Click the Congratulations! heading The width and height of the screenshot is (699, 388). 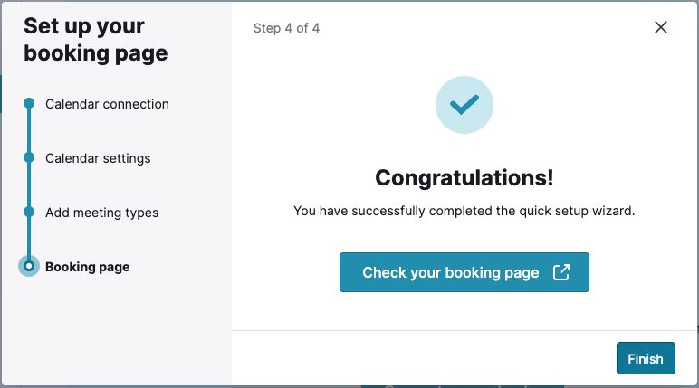tap(464, 178)
